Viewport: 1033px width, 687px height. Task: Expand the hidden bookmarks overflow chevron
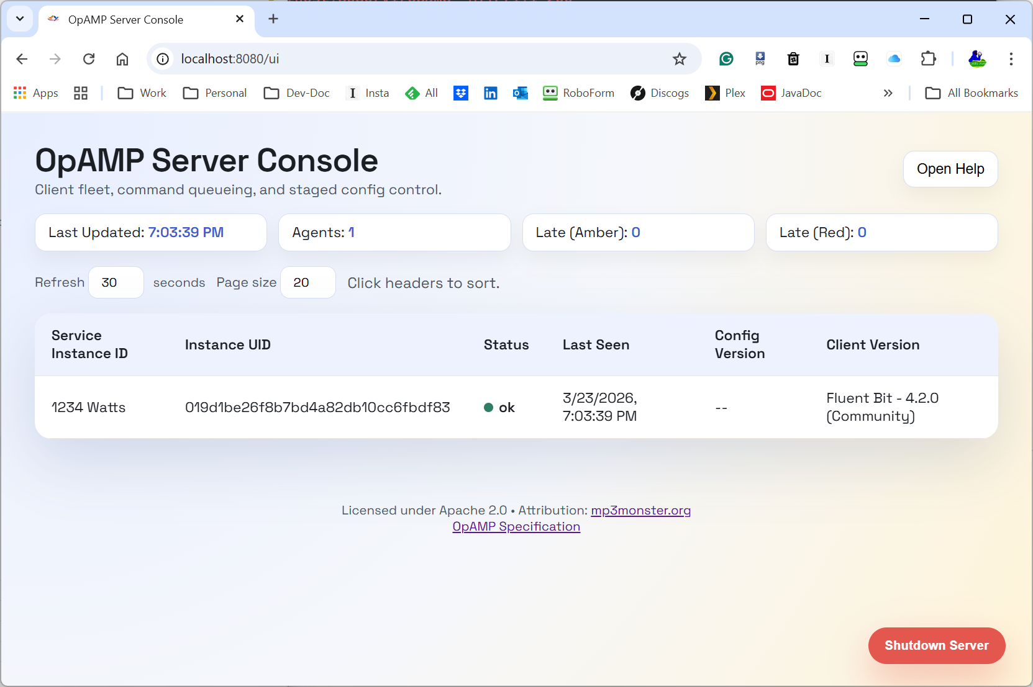[888, 93]
